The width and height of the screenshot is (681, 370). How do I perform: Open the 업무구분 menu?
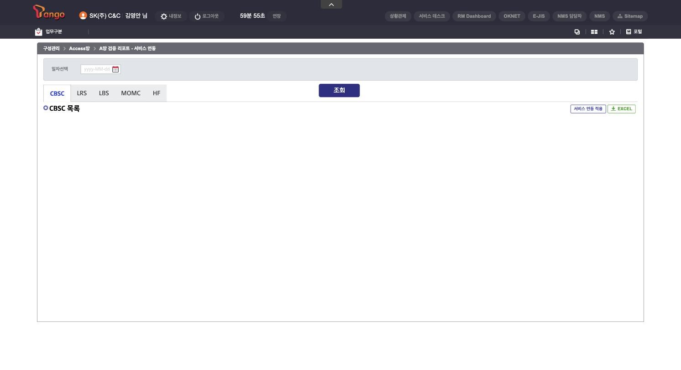click(x=49, y=32)
